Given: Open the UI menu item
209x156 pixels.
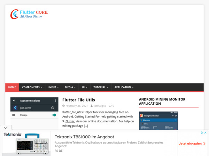Looking at the screenshot, I should pos(85,87).
